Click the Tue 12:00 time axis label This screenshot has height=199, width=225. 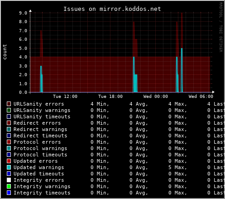coord(65,97)
